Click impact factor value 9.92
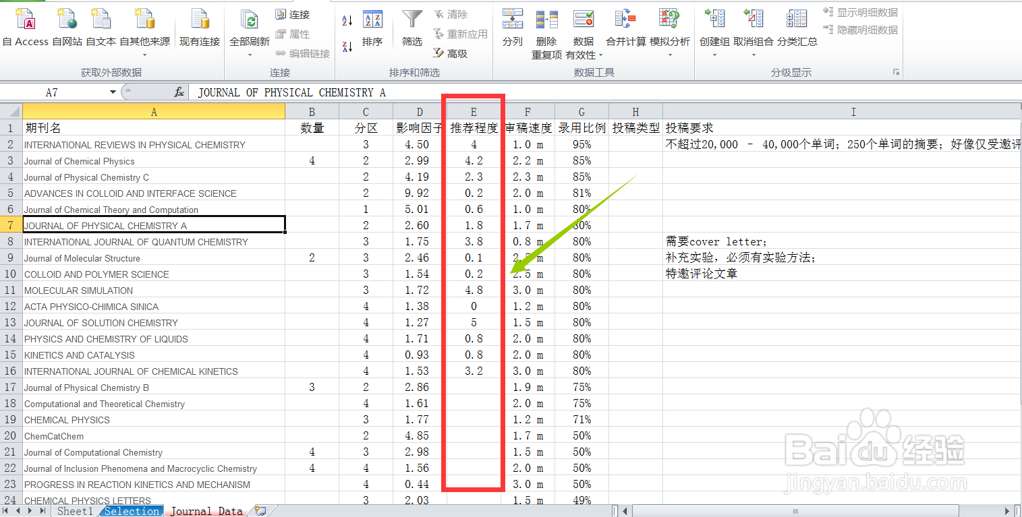The width and height of the screenshot is (1022, 517). (x=420, y=193)
